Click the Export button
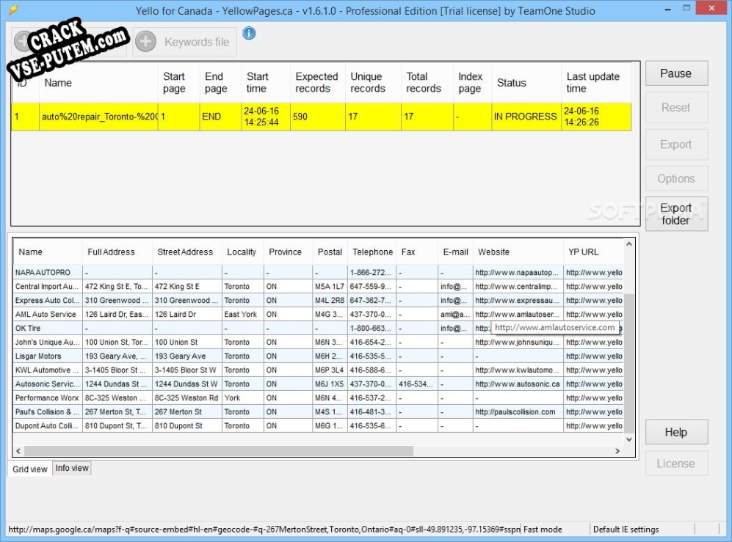 [x=676, y=144]
